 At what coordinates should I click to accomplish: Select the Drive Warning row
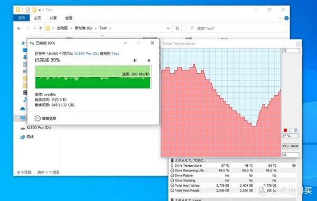click(x=232, y=180)
